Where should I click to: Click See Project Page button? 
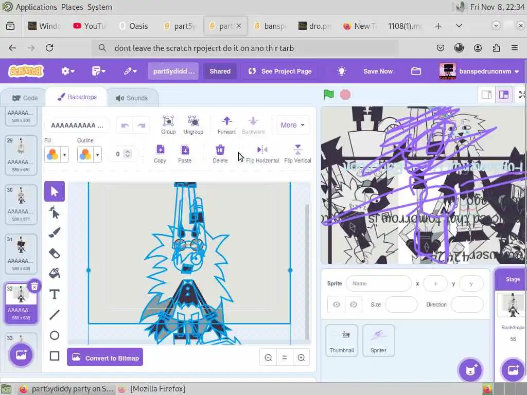(280, 71)
